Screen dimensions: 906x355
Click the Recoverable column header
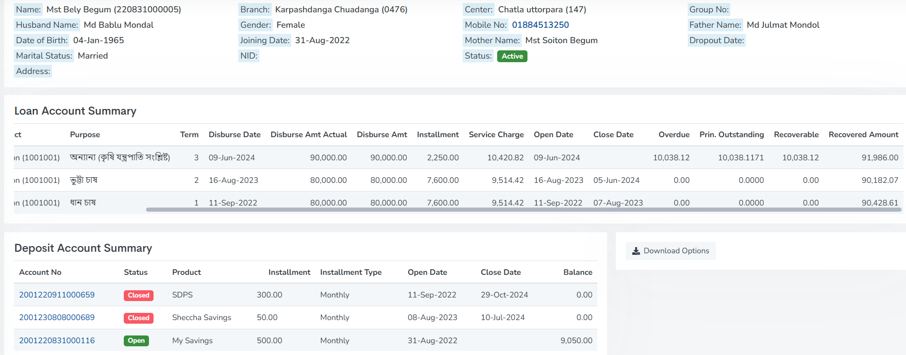[796, 135]
